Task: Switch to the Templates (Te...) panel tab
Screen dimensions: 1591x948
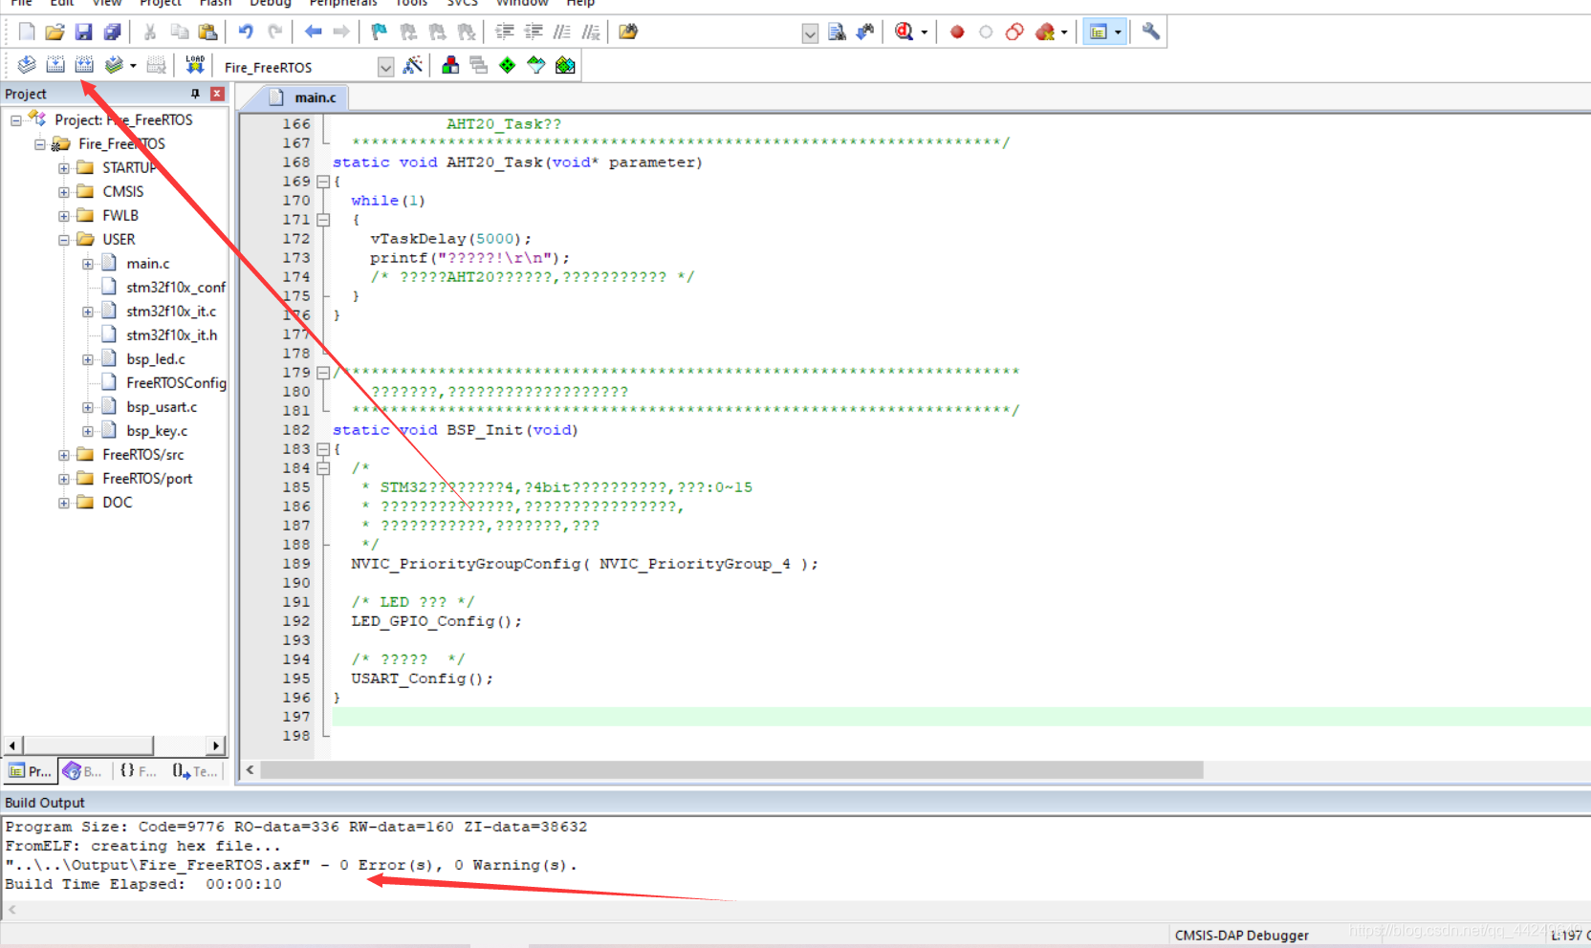Action: [195, 771]
